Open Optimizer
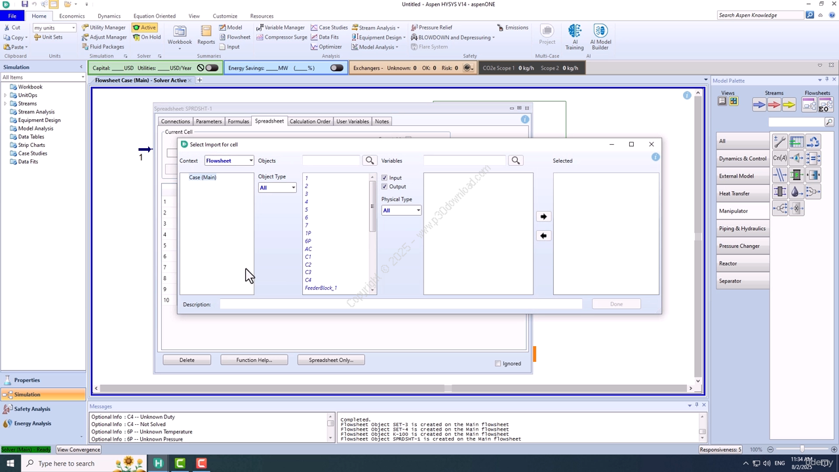 (x=326, y=47)
